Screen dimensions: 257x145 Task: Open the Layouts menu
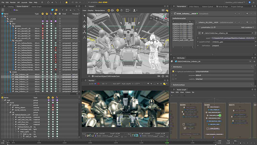(23, 2)
